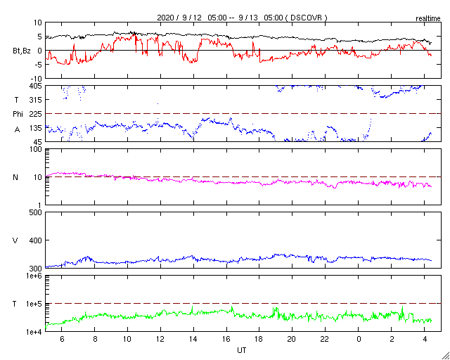Click the 'Phi' axis label
450x360 pixels.
(x=18, y=114)
